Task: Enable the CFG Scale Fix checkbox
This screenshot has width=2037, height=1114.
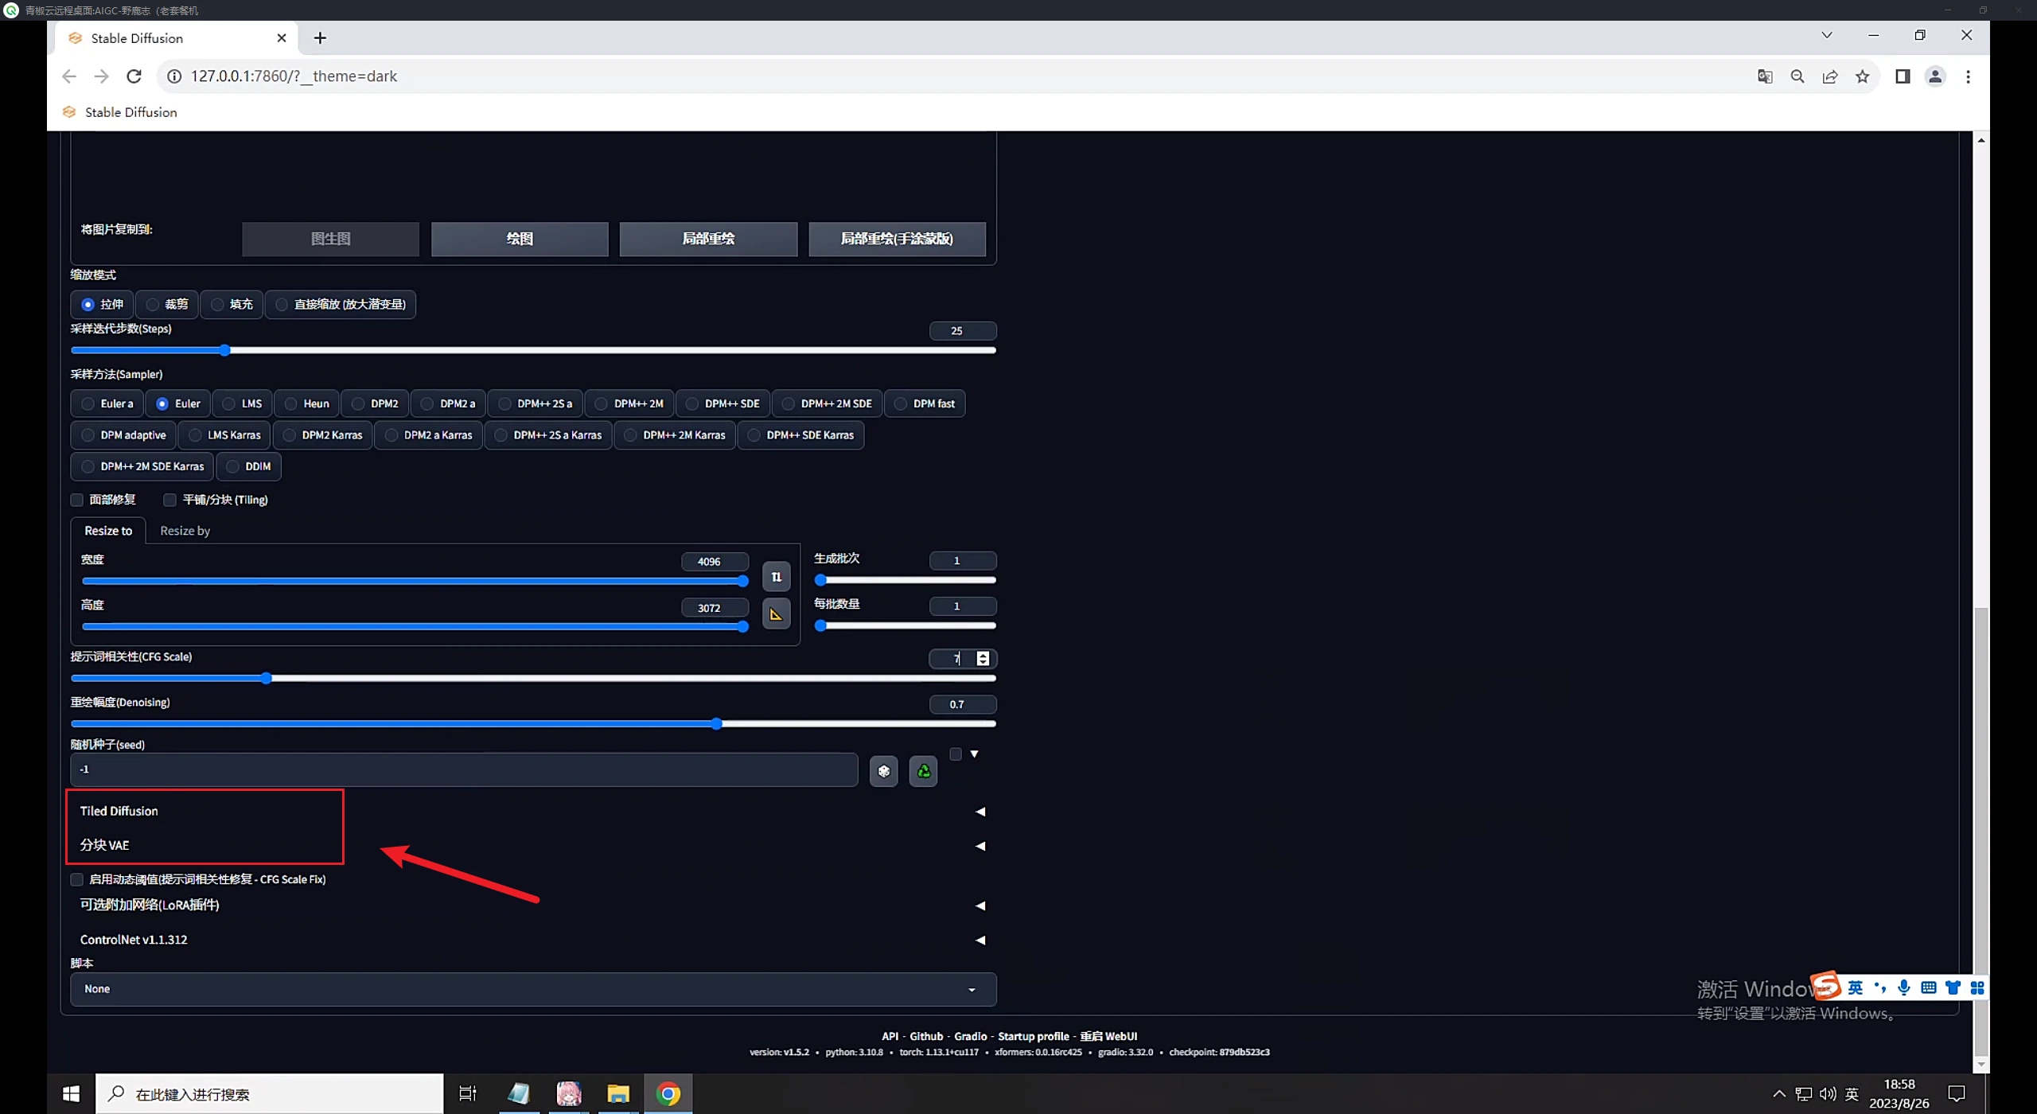Action: (77, 879)
